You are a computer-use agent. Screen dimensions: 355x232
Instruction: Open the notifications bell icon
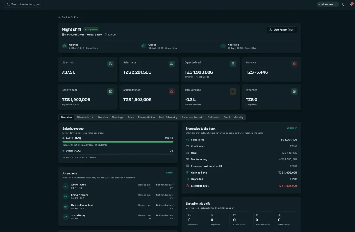point(352,4)
